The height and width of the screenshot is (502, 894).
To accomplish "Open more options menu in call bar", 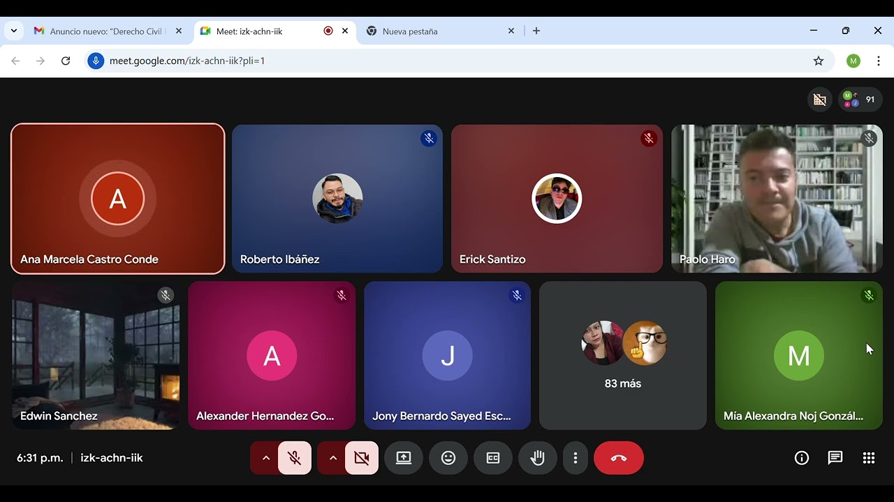I will tap(576, 458).
